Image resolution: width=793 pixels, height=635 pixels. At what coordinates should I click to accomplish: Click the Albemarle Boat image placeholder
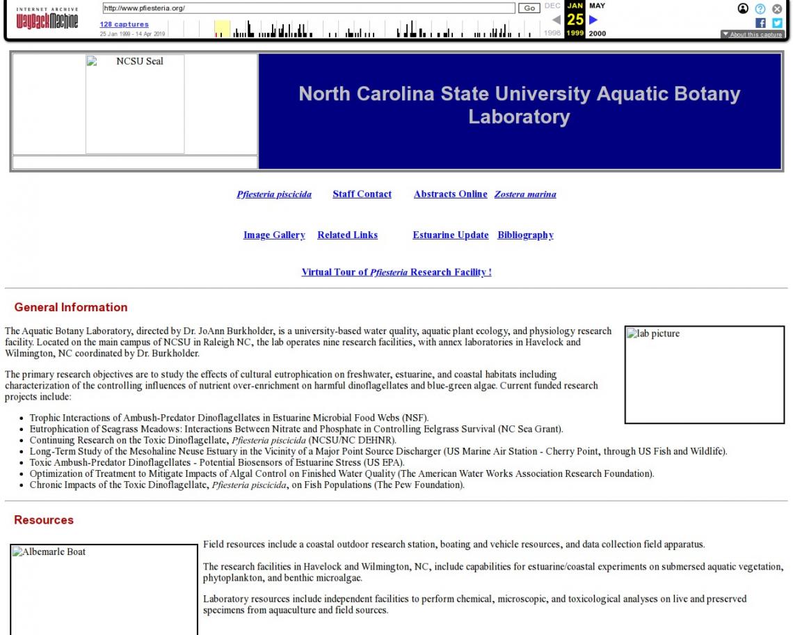tap(104, 590)
